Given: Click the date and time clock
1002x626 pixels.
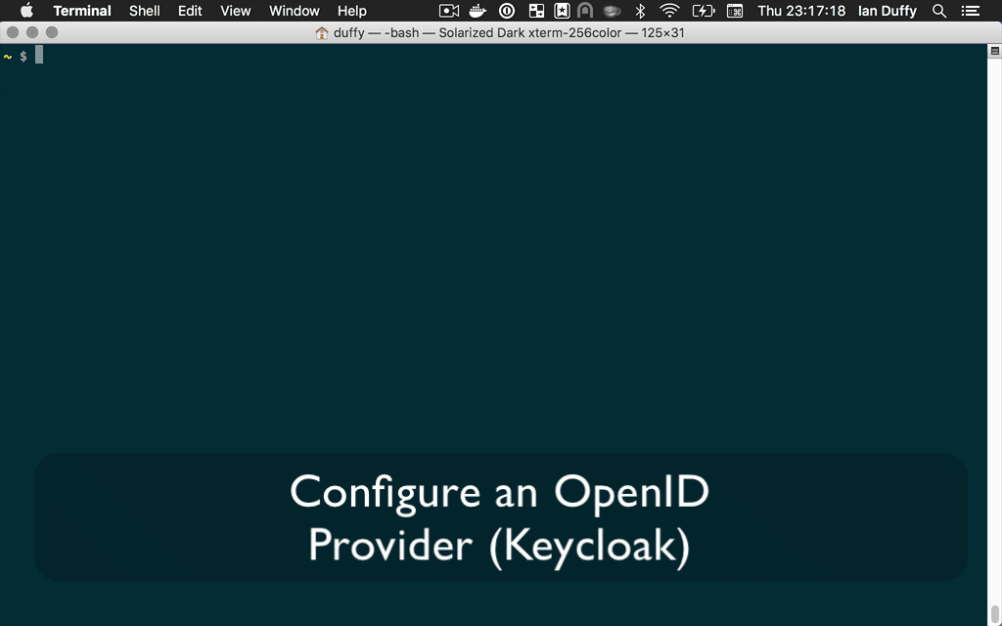Looking at the screenshot, I should (801, 11).
